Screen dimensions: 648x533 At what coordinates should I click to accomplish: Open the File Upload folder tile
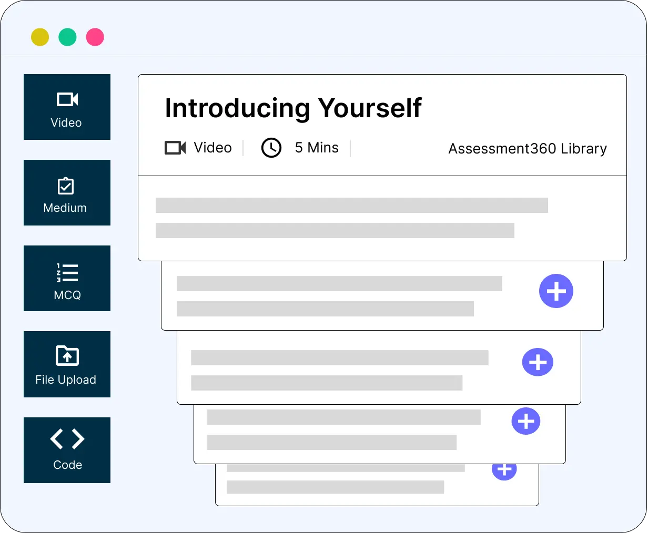pos(67,364)
